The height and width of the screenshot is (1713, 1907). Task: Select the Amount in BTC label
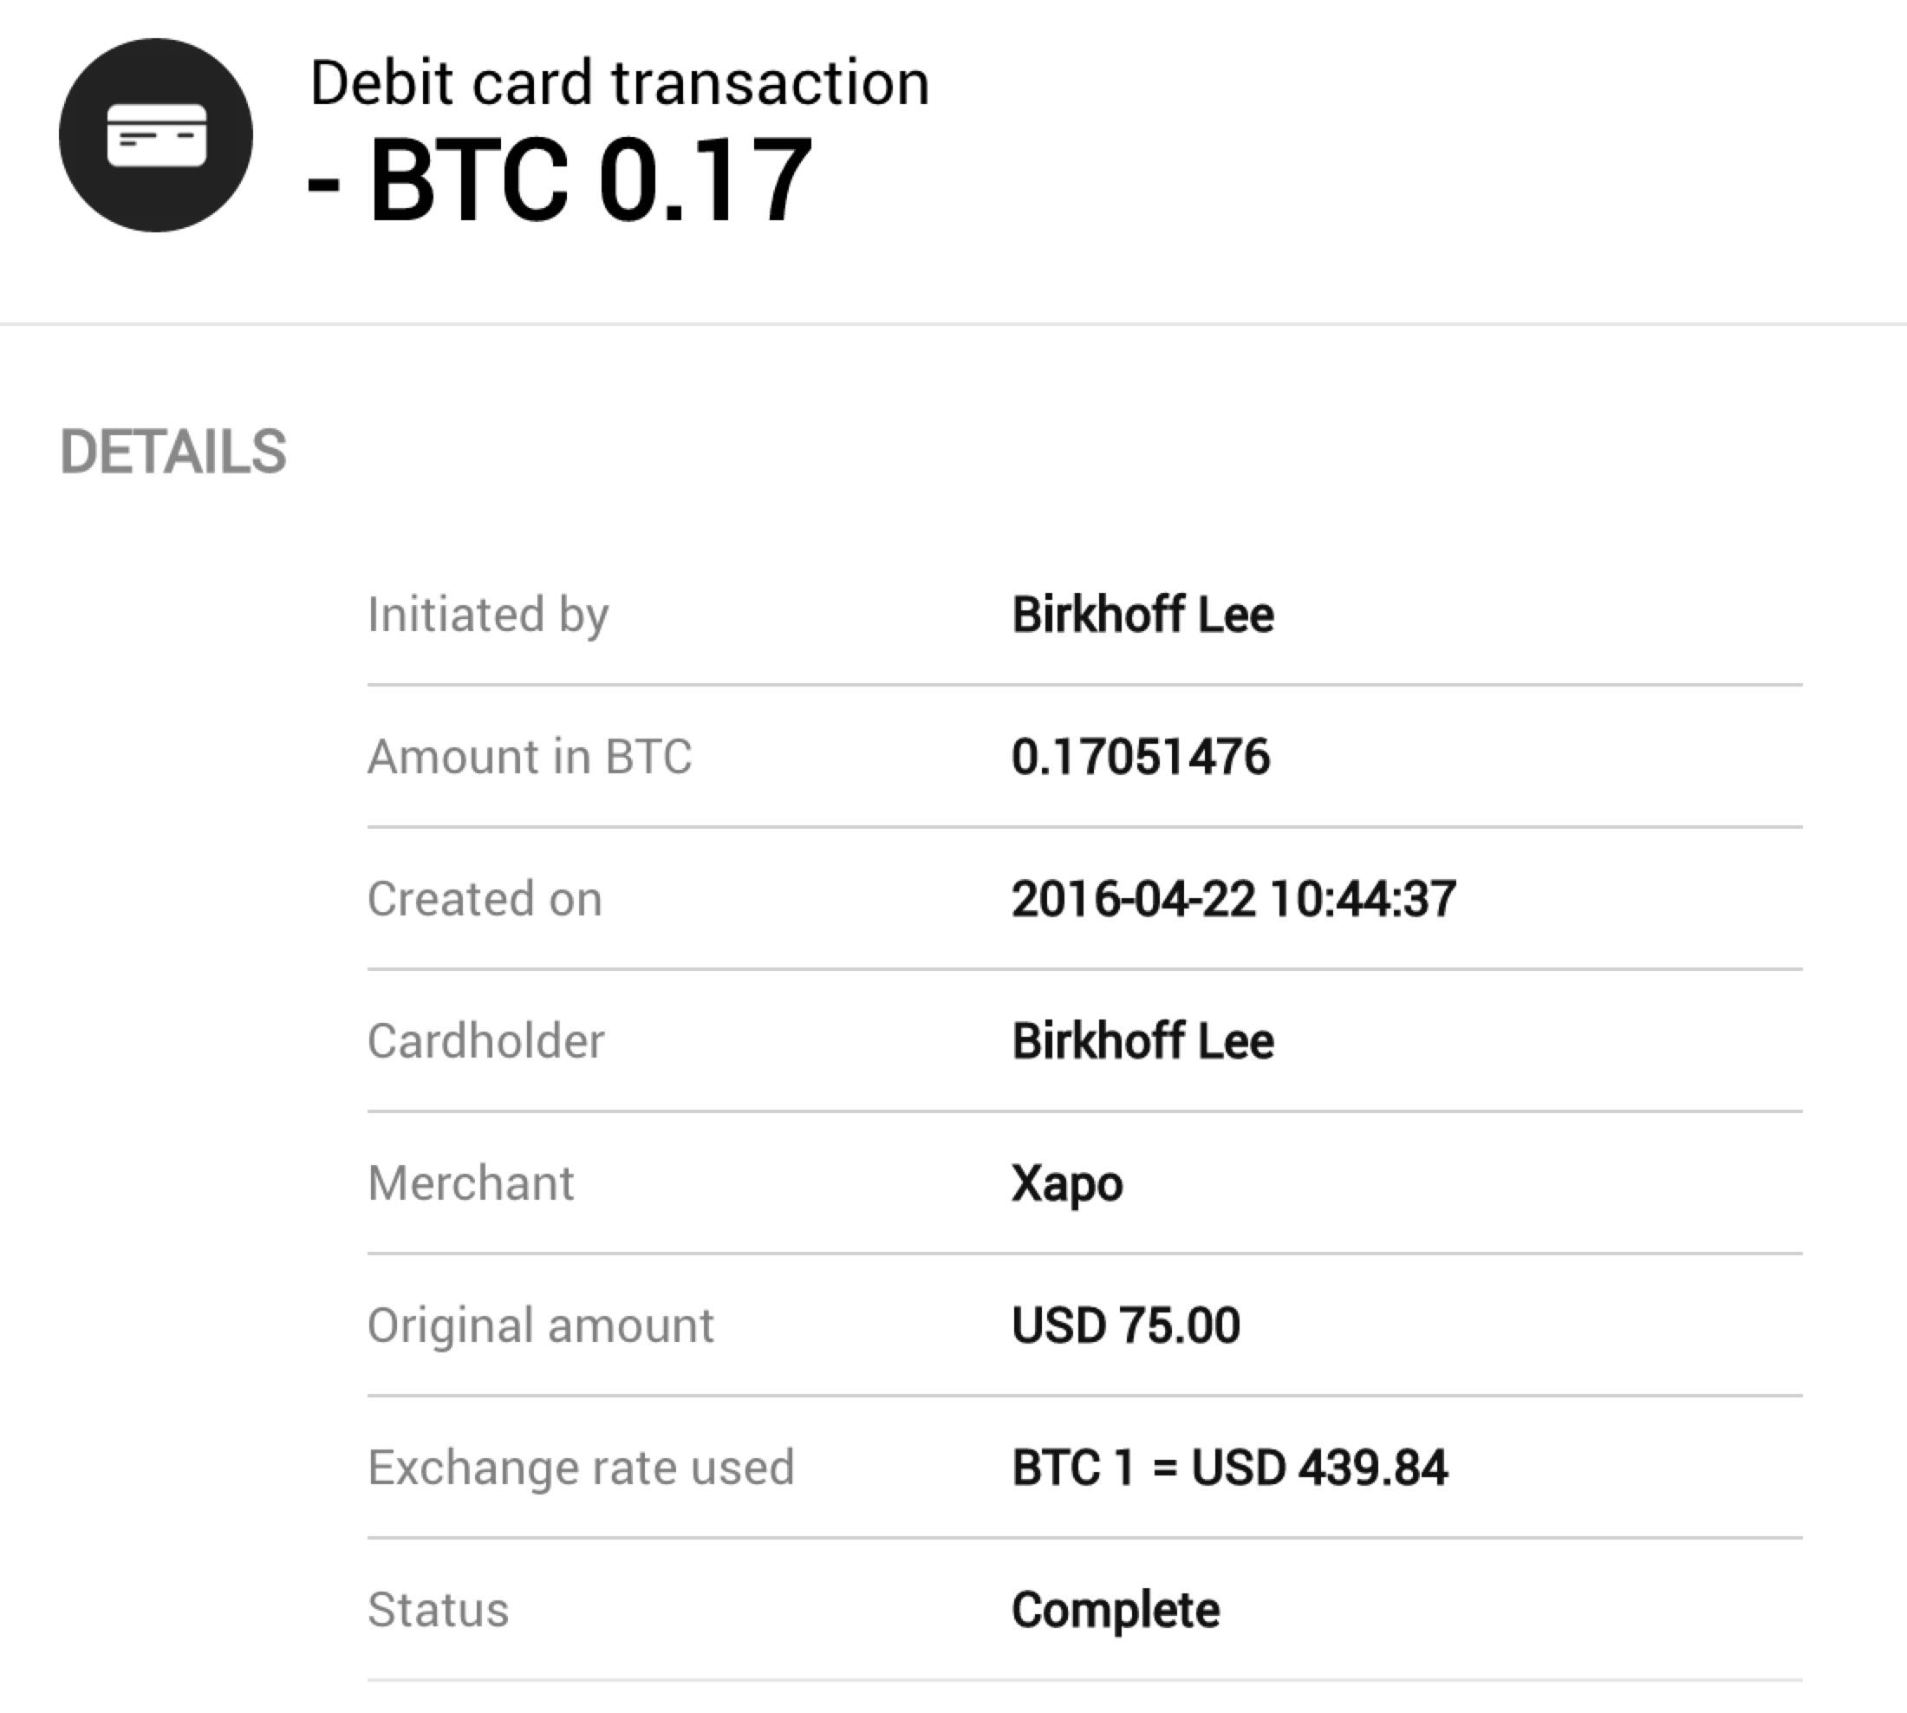[530, 757]
